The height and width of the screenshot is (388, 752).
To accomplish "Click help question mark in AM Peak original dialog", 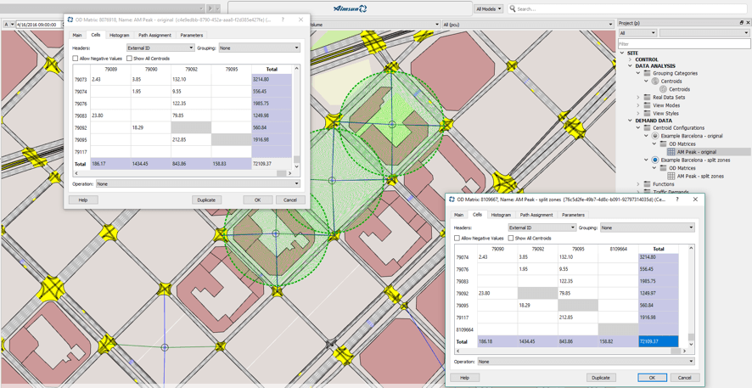I will (282, 20).
